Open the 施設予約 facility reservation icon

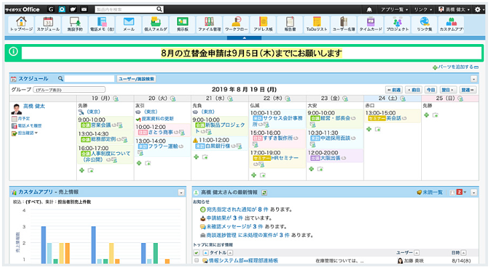pos(74,25)
